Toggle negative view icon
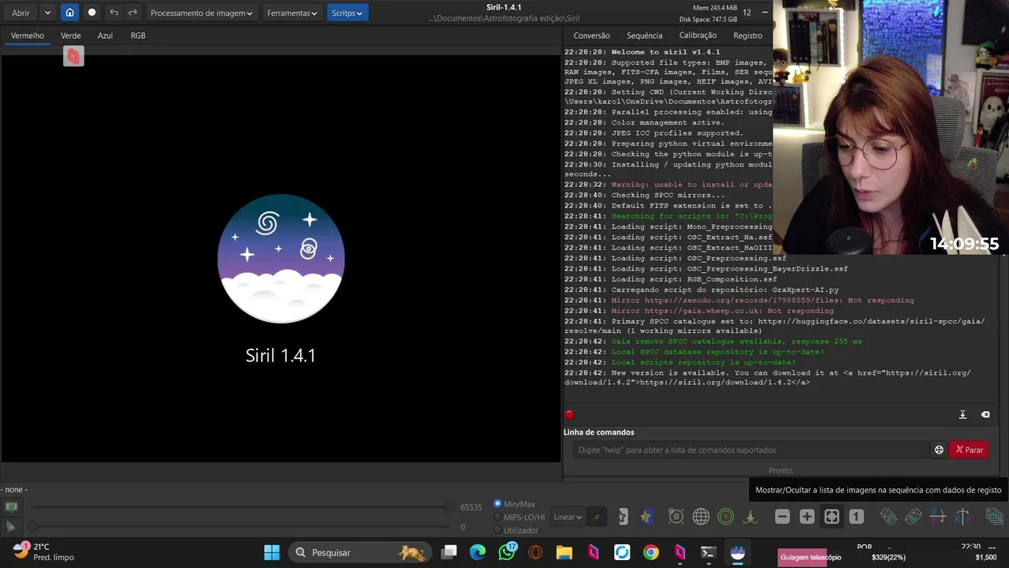The height and width of the screenshot is (568, 1009). tap(623, 517)
